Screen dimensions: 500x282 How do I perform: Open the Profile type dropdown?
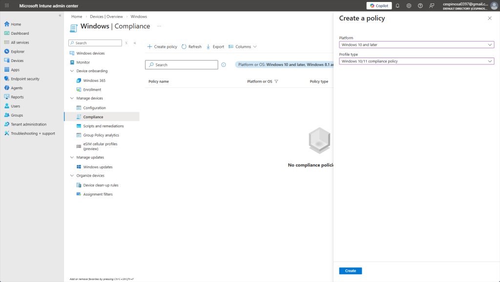pos(417,61)
